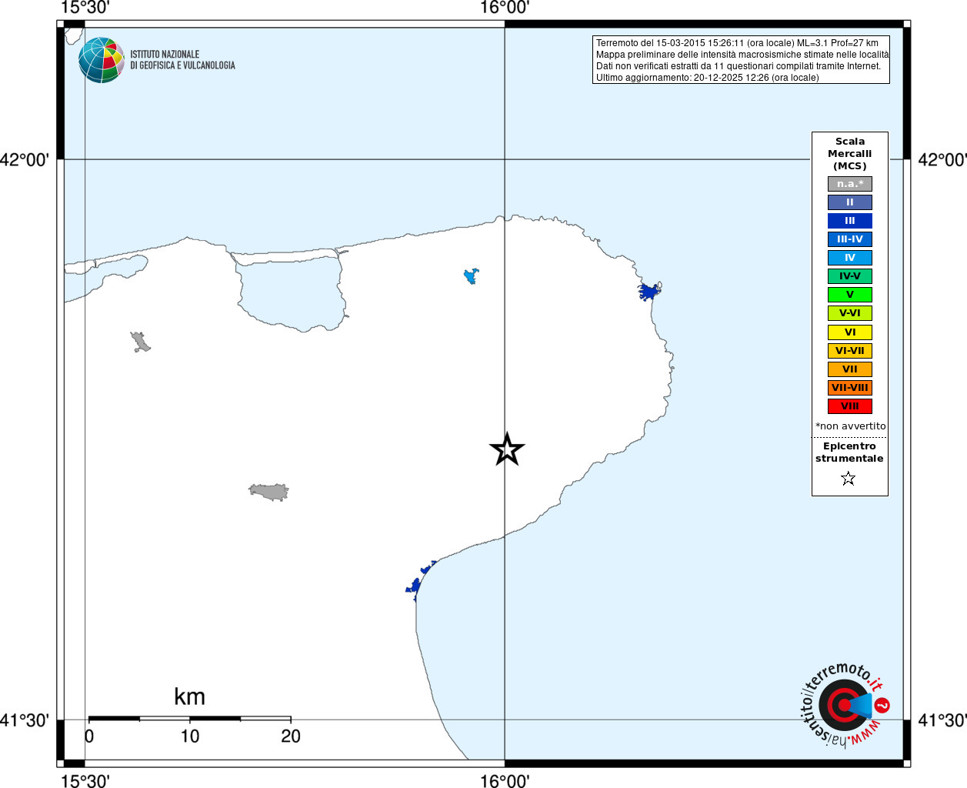This screenshot has height=788, width=967.
Task: Click the 'Ultimo aggiornamento' text line
Action: pos(708,78)
